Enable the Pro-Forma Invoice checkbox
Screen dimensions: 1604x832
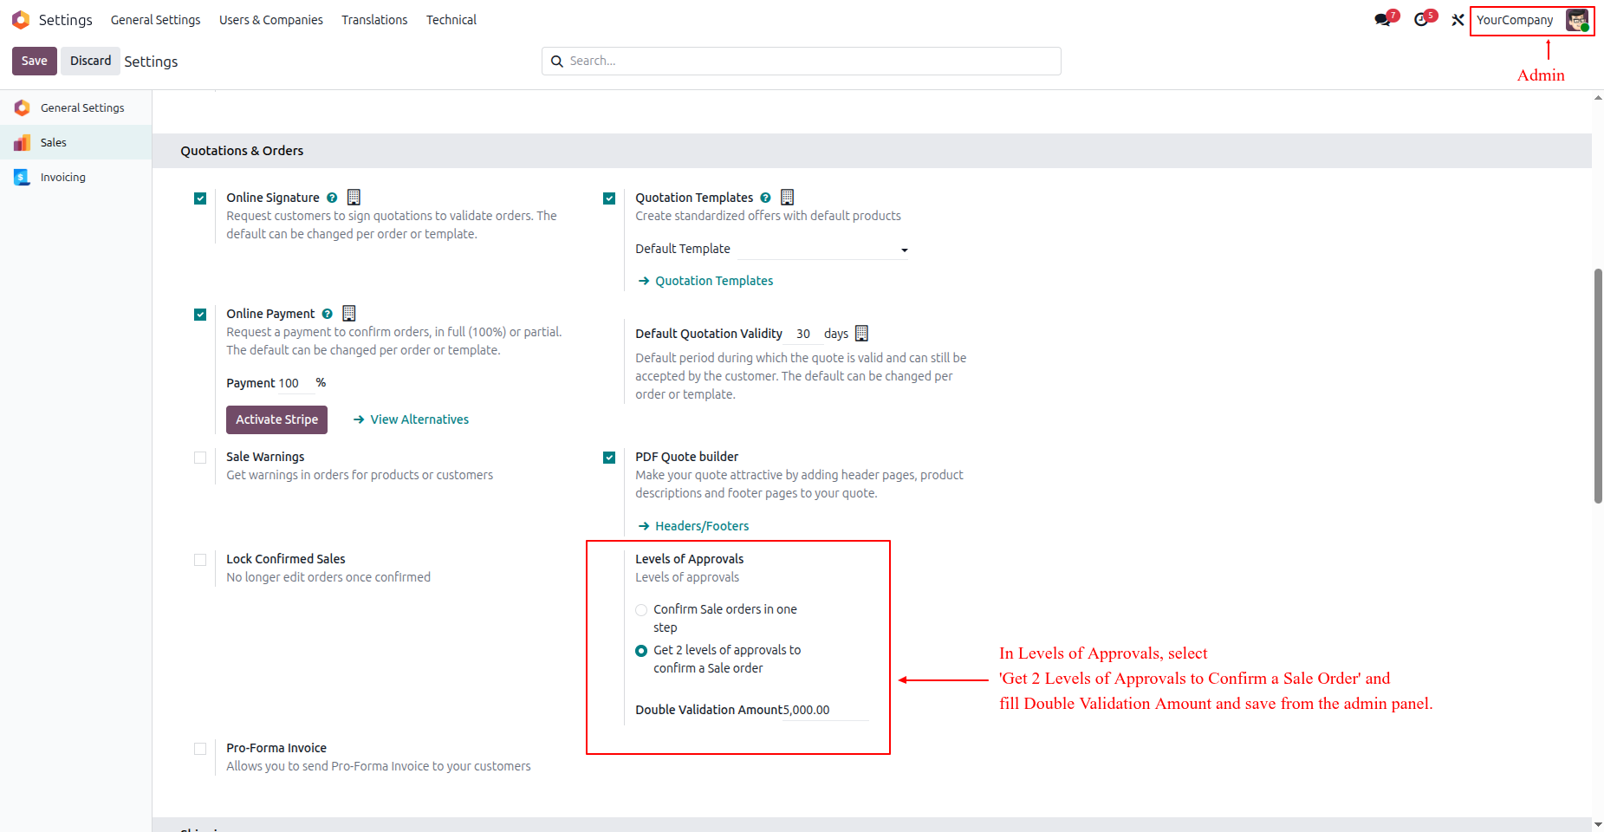[200, 749]
